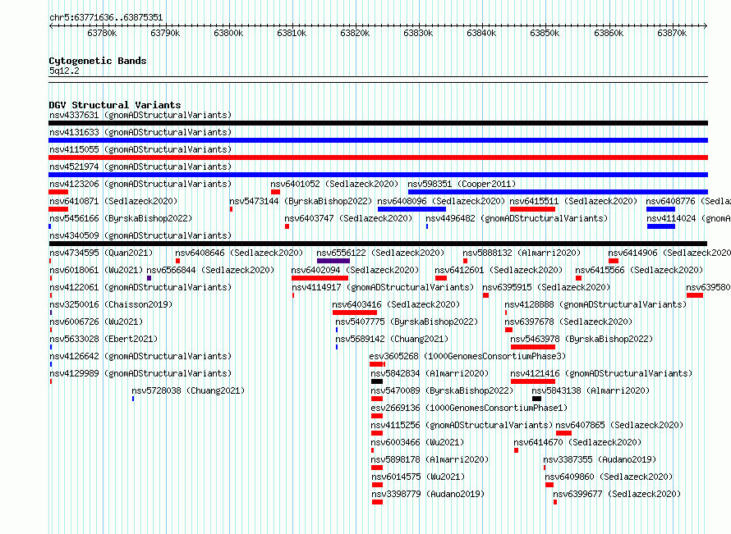Open nsv6566844 (Sedlazeck2020) label
This screenshot has width=731, height=534.
[211, 270]
